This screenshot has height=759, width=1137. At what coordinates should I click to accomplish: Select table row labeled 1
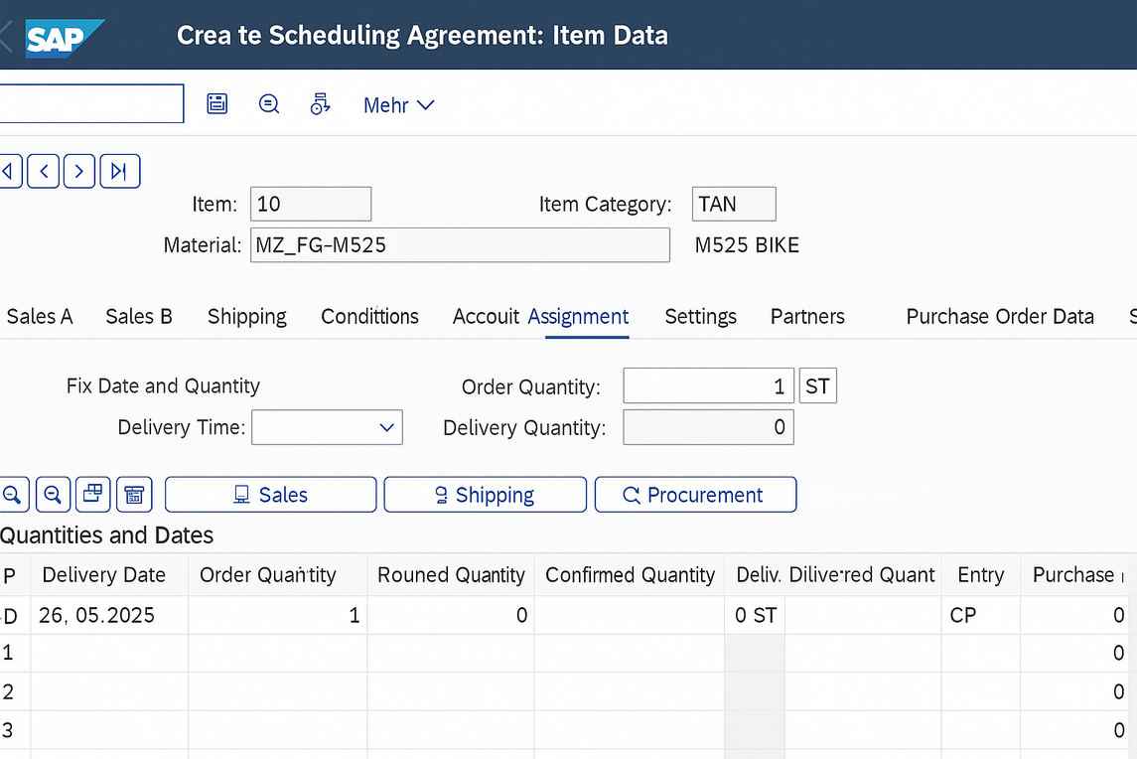pyautogui.click(x=9, y=653)
